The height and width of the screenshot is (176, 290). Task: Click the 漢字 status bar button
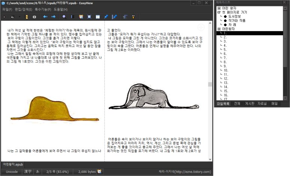coord(27,172)
